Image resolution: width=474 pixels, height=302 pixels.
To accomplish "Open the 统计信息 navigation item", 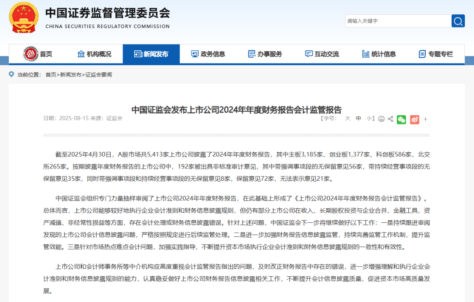I will (x=379, y=54).
